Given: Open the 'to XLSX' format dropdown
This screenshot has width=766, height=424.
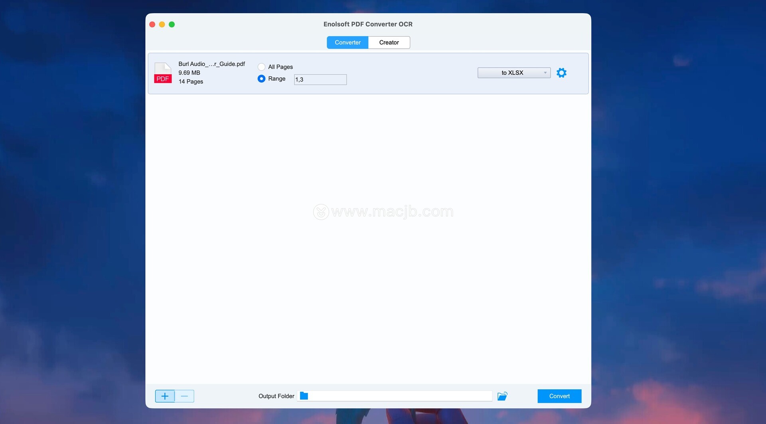Looking at the screenshot, I should click(513, 73).
